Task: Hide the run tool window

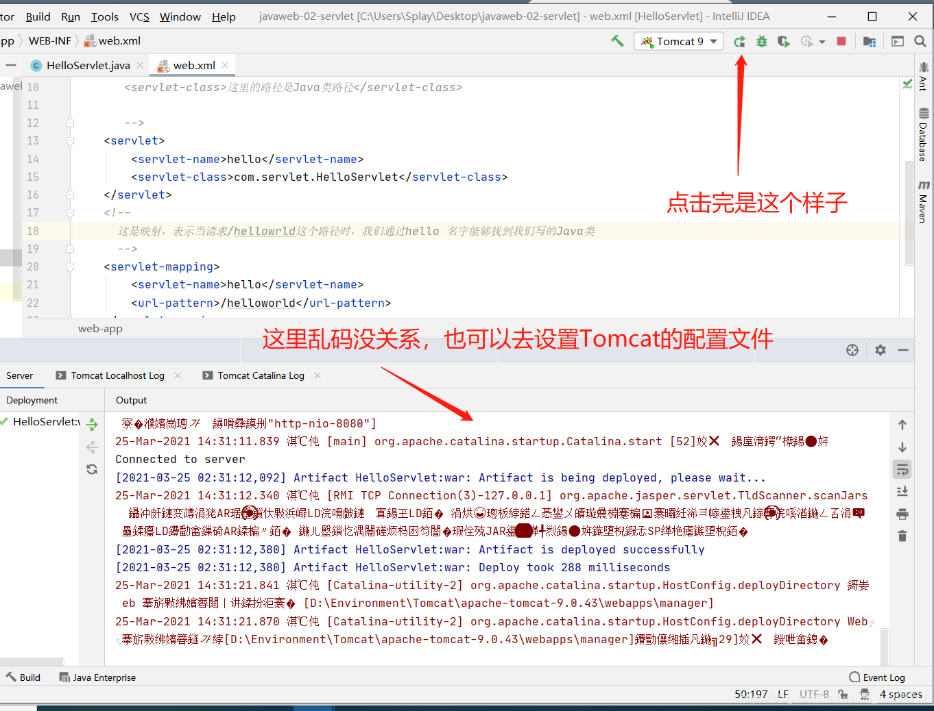Action: (x=903, y=350)
